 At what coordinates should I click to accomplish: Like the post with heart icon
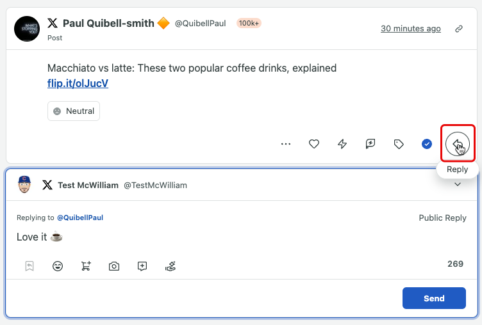pyautogui.click(x=314, y=143)
